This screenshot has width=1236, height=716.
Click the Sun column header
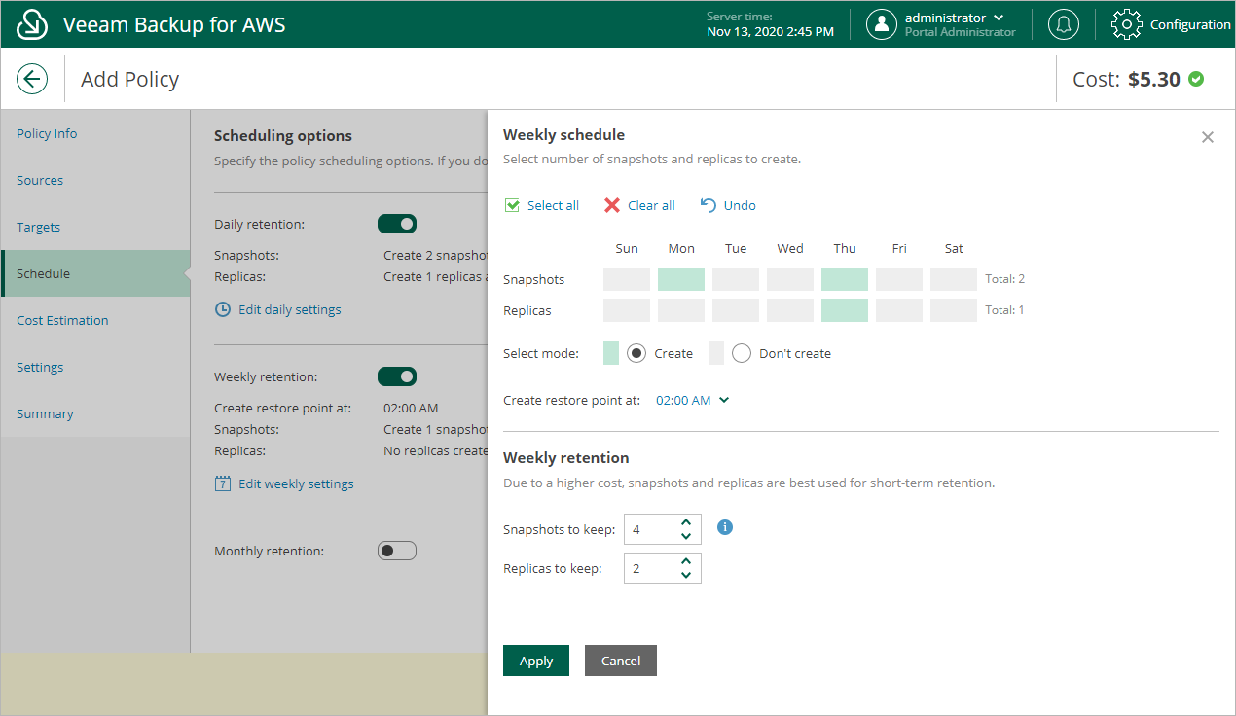(627, 248)
